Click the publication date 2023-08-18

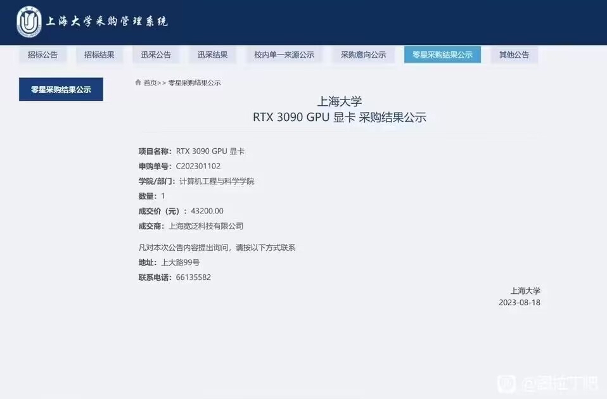[x=520, y=303]
